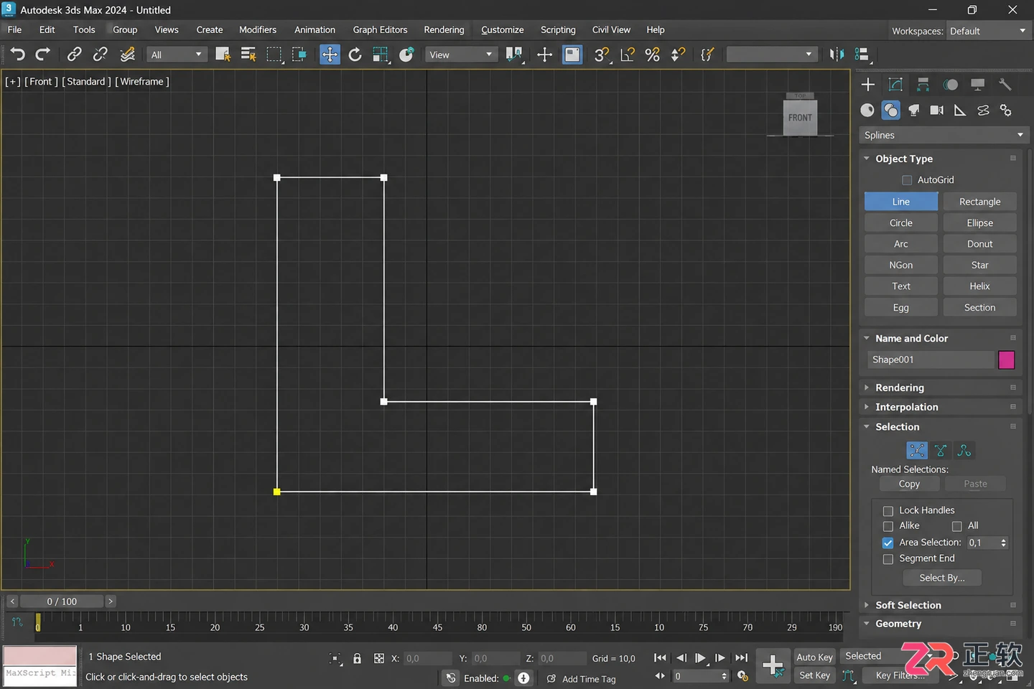Toggle the selection lock padlock icon
Image resolution: width=1034 pixels, height=689 pixels.
coord(357,658)
